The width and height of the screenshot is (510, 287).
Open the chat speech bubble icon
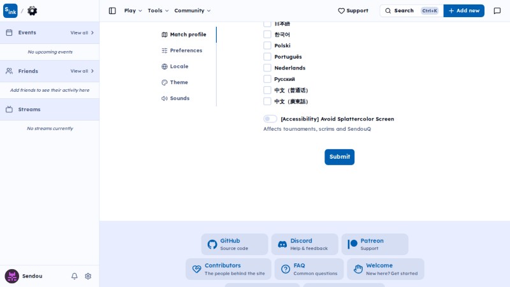(x=497, y=11)
